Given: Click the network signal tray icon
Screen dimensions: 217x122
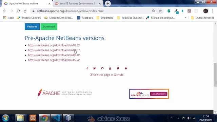Looking at the screenshot, I should (194, 118).
